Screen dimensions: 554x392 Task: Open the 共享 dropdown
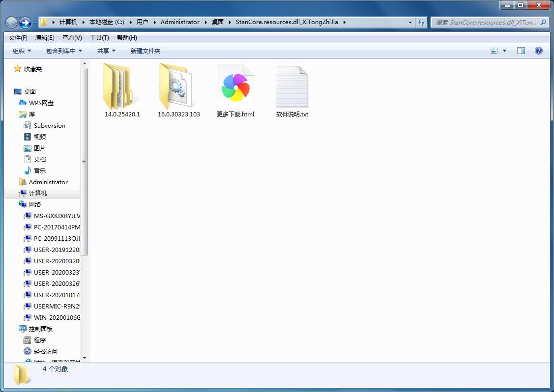click(x=106, y=51)
